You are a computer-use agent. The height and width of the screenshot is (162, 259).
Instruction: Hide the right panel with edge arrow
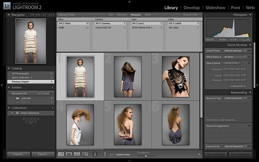click(x=257, y=85)
